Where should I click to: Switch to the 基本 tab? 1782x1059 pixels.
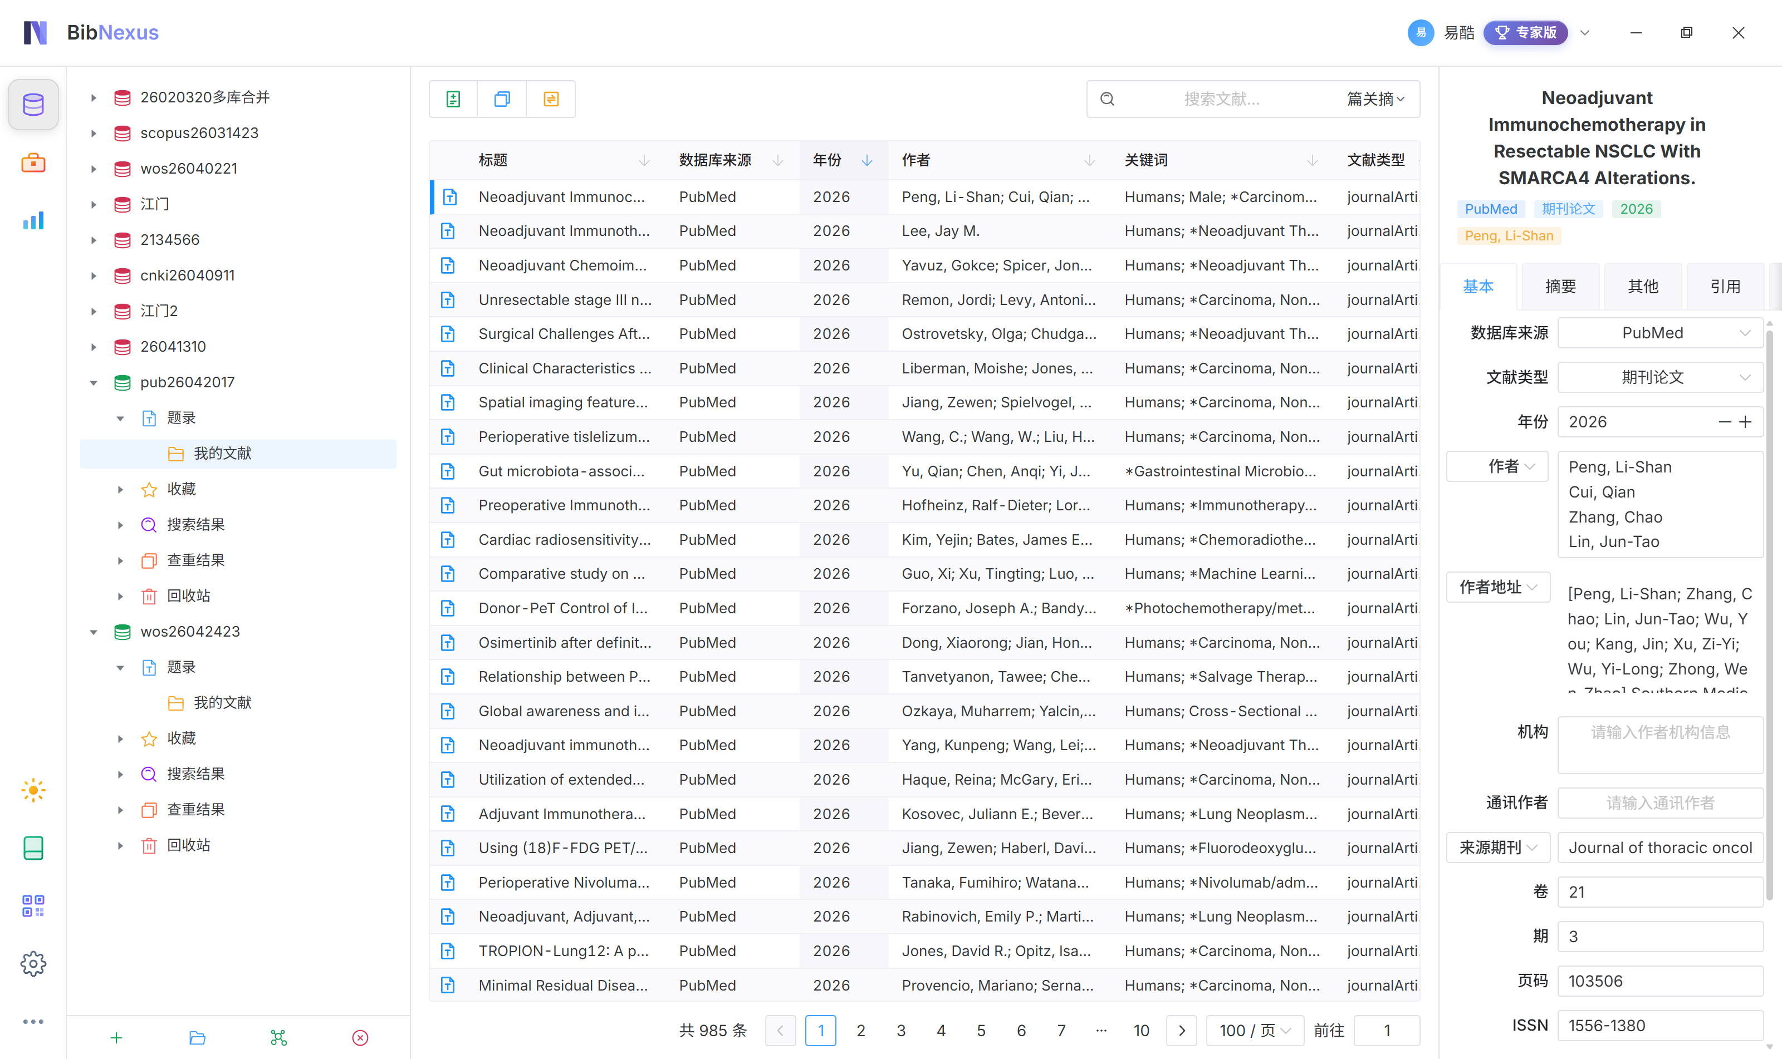(x=1478, y=287)
